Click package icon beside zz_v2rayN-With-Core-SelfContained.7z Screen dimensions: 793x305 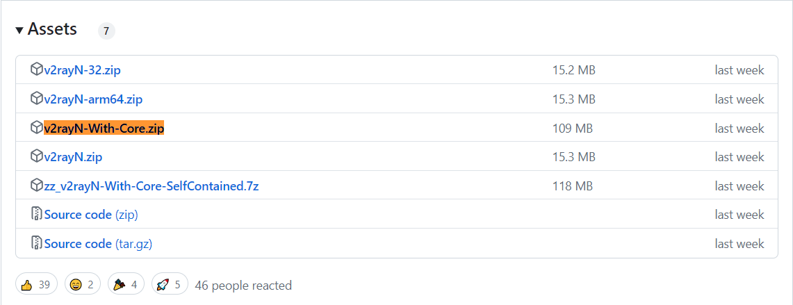[x=36, y=186]
